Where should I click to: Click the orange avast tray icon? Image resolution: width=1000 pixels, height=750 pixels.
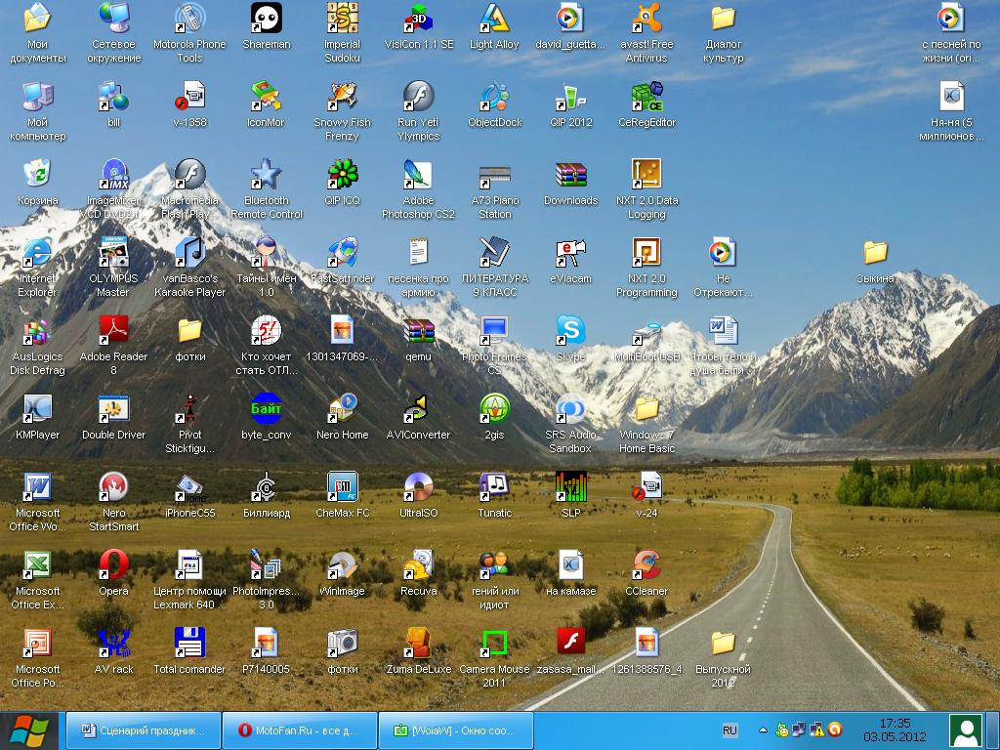point(835,729)
